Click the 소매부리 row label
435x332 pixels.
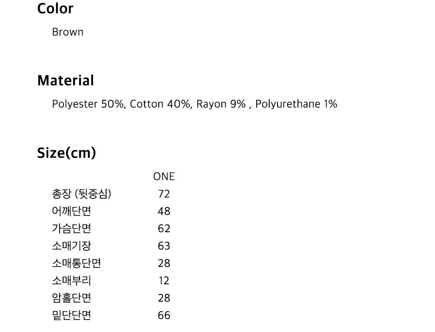tap(71, 281)
